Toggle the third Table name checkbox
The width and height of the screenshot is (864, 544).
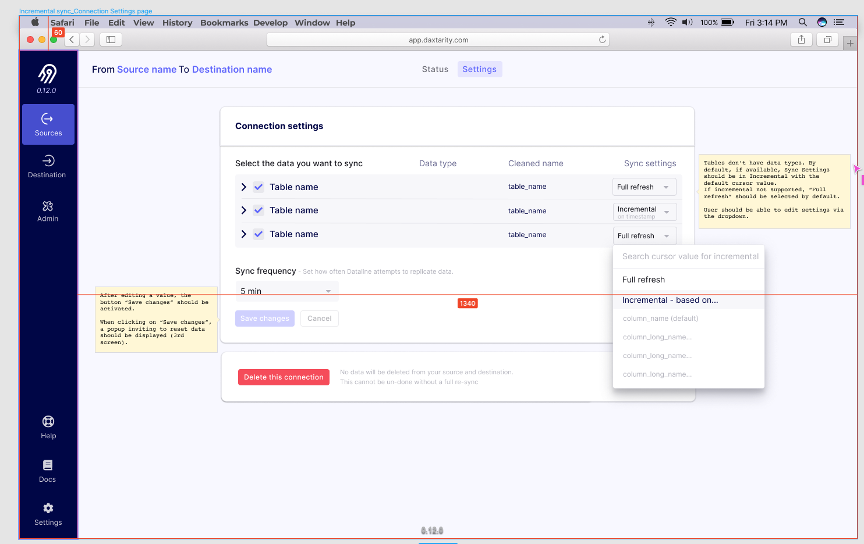[259, 234]
